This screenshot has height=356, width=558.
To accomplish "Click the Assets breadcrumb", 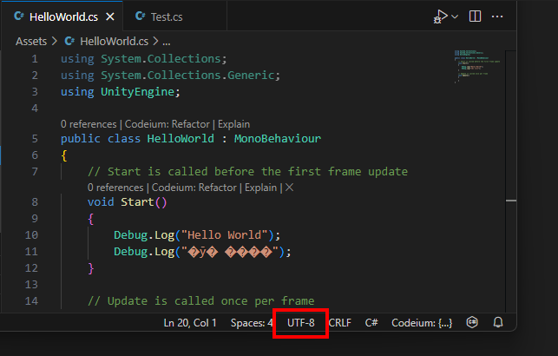I will pos(31,42).
